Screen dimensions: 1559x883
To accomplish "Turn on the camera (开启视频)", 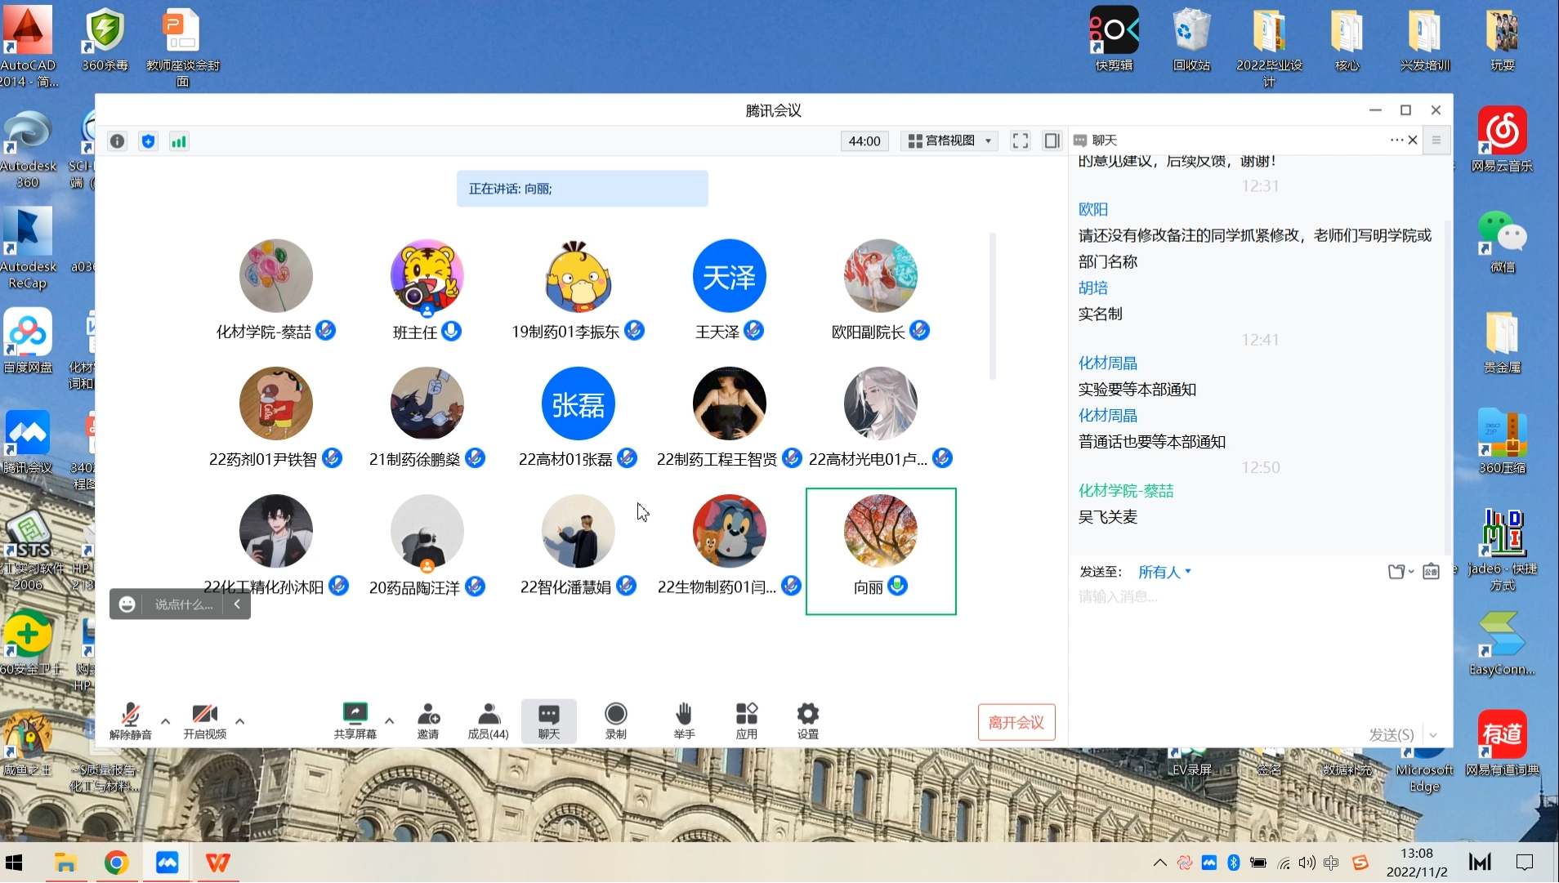I will [204, 720].
